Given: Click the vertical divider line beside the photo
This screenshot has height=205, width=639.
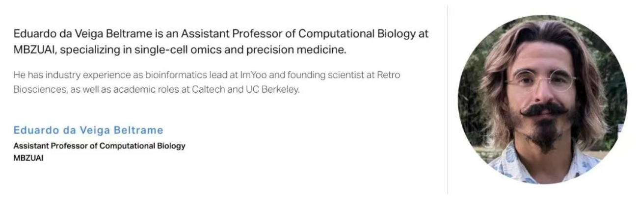Looking at the screenshot, I should (x=447, y=100).
